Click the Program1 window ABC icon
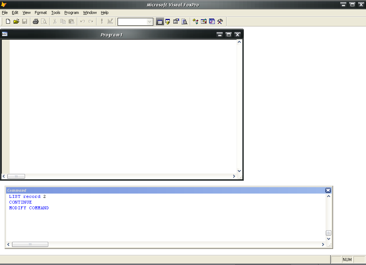 pos(5,34)
